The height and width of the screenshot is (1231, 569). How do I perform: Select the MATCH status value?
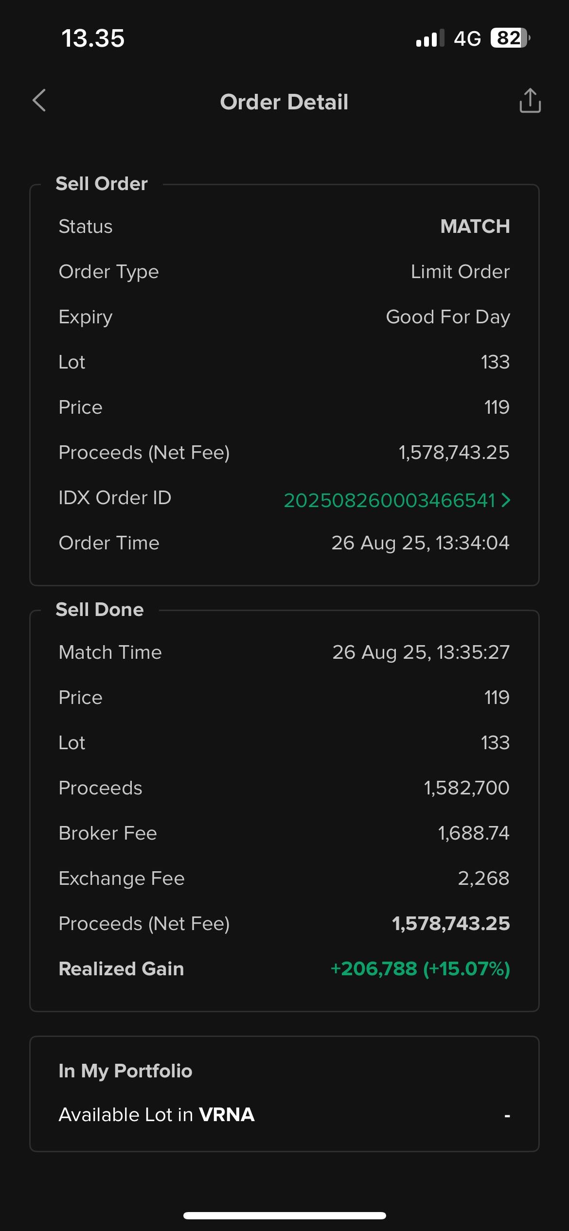[475, 226]
